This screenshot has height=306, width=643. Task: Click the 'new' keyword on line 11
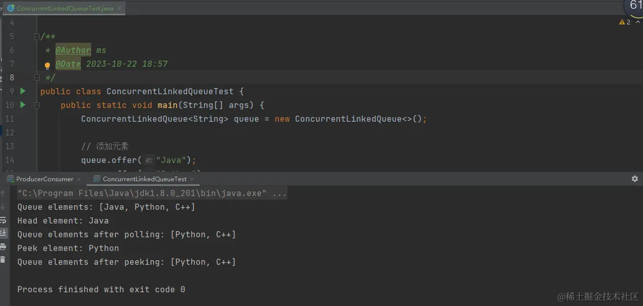click(x=282, y=119)
